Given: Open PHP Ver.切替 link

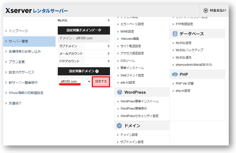Looking at the screenshot, I should point(185,83).
